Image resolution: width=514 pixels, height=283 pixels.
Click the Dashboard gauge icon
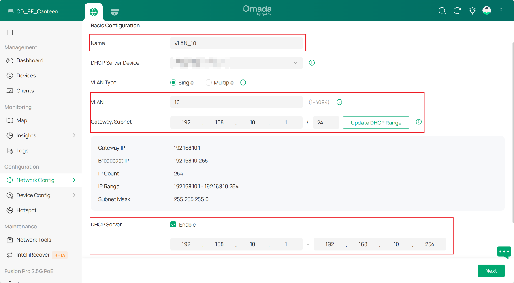10,60
